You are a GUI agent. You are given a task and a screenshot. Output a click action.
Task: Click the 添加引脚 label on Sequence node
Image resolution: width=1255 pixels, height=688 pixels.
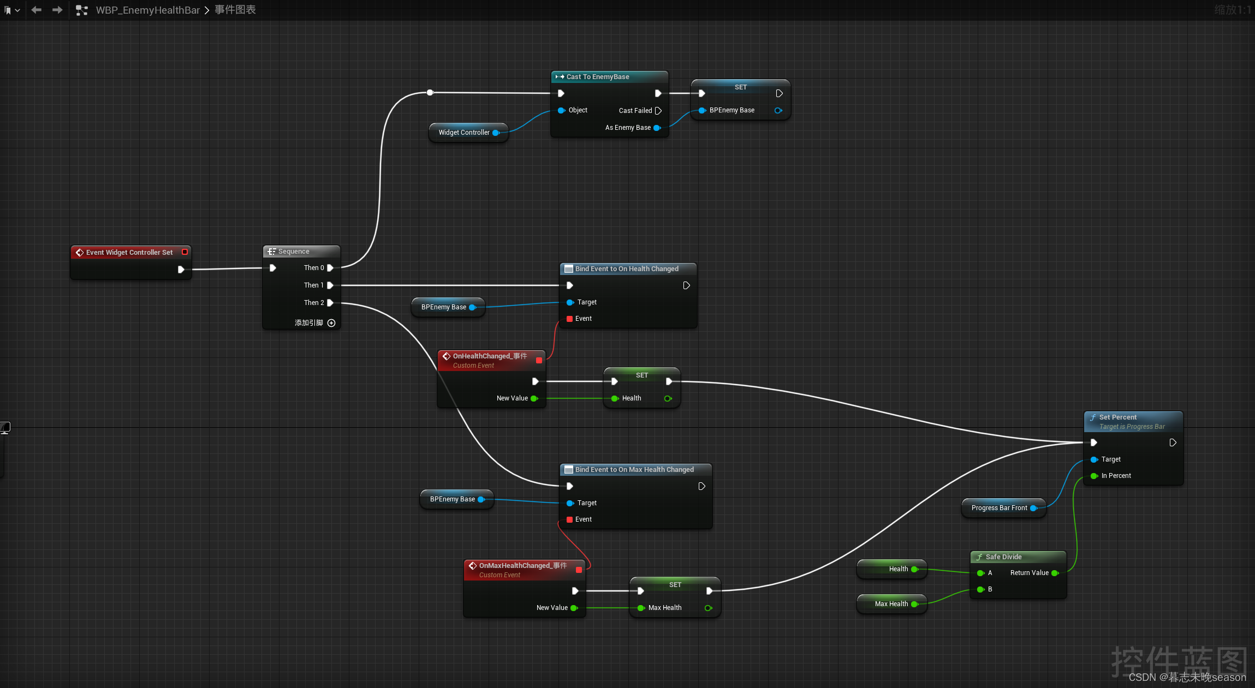pyautogui.click(x=309, y=323)
